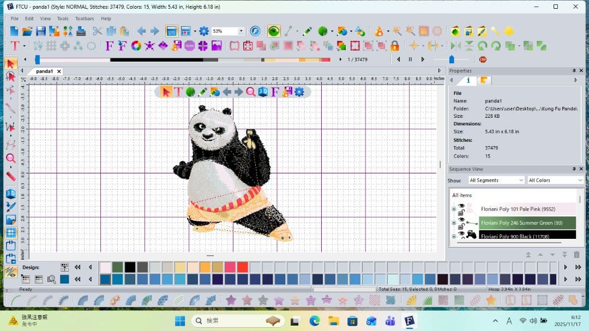
Task: Toggle 3D view from the floating toolbar
Action: coord(263,92)
